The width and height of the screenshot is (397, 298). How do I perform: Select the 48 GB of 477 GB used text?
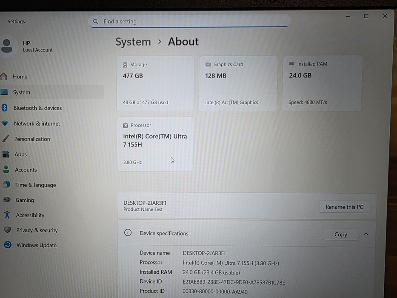click(146, 102)
